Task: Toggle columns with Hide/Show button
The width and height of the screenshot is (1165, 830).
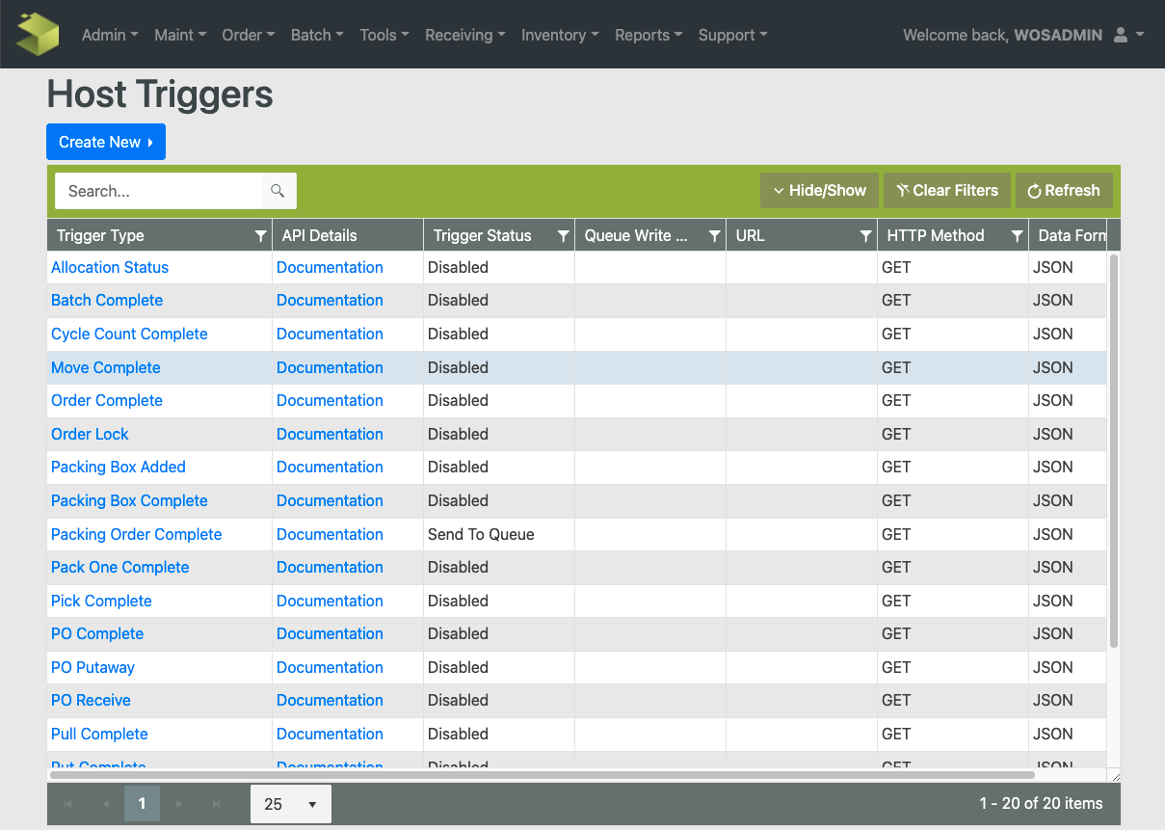Action: click(x=818, y=191)
